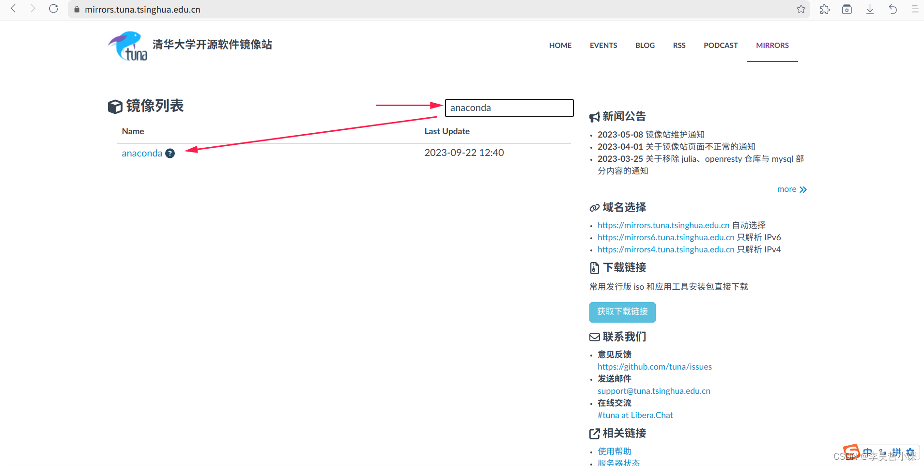Open the mirrors4 IPv4 domain link

666,249
